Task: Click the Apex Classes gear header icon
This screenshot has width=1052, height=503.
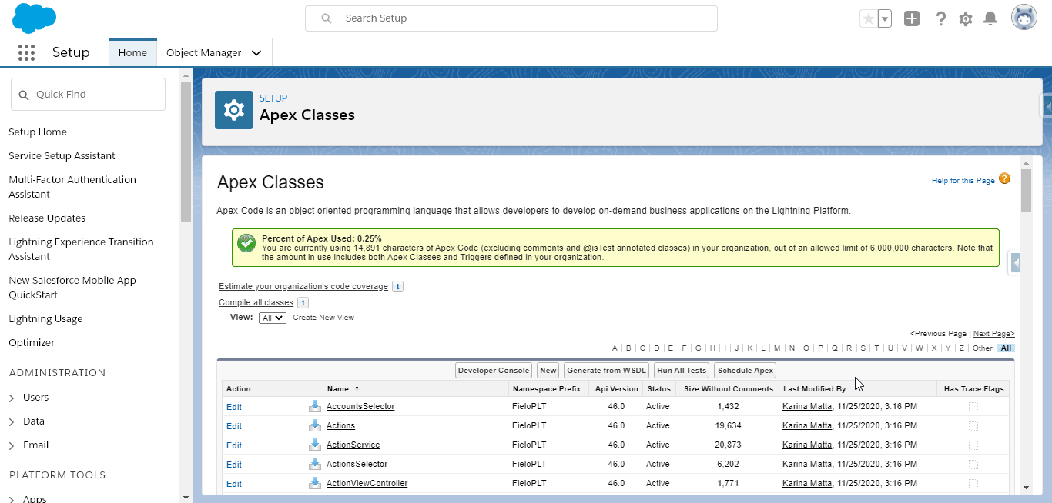Action: (x=234, y=110)
